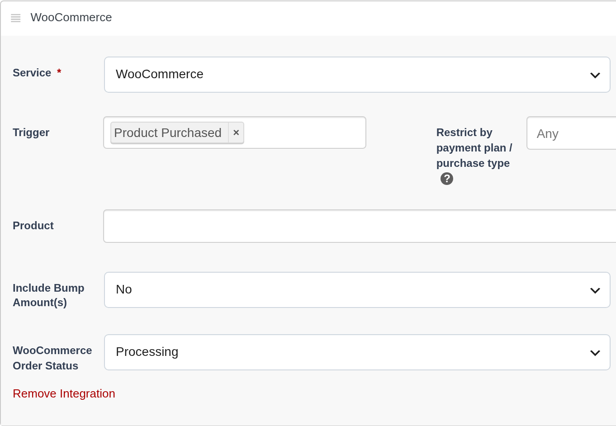Click the empty Product field
This screenshot has height=426, width=616.
pos(360,226)
